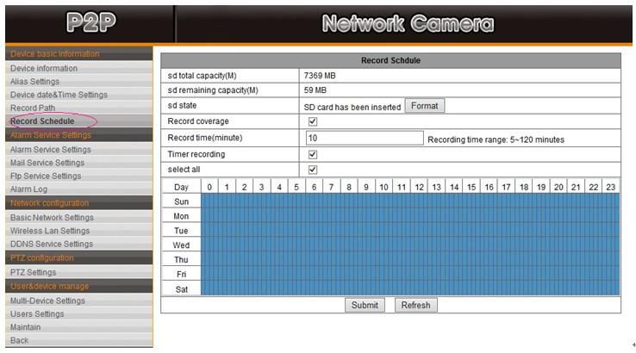
Task: Toggle the Record coverage checkbox
Action: (313, 121)
